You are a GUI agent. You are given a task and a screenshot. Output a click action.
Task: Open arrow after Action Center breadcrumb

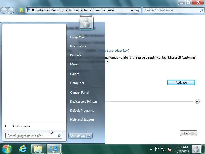[x=91, y=10]
